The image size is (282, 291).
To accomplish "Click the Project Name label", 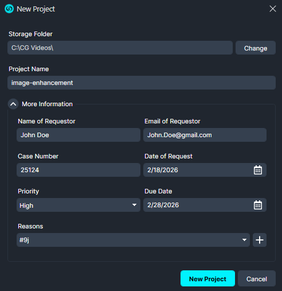I will 29,69.
